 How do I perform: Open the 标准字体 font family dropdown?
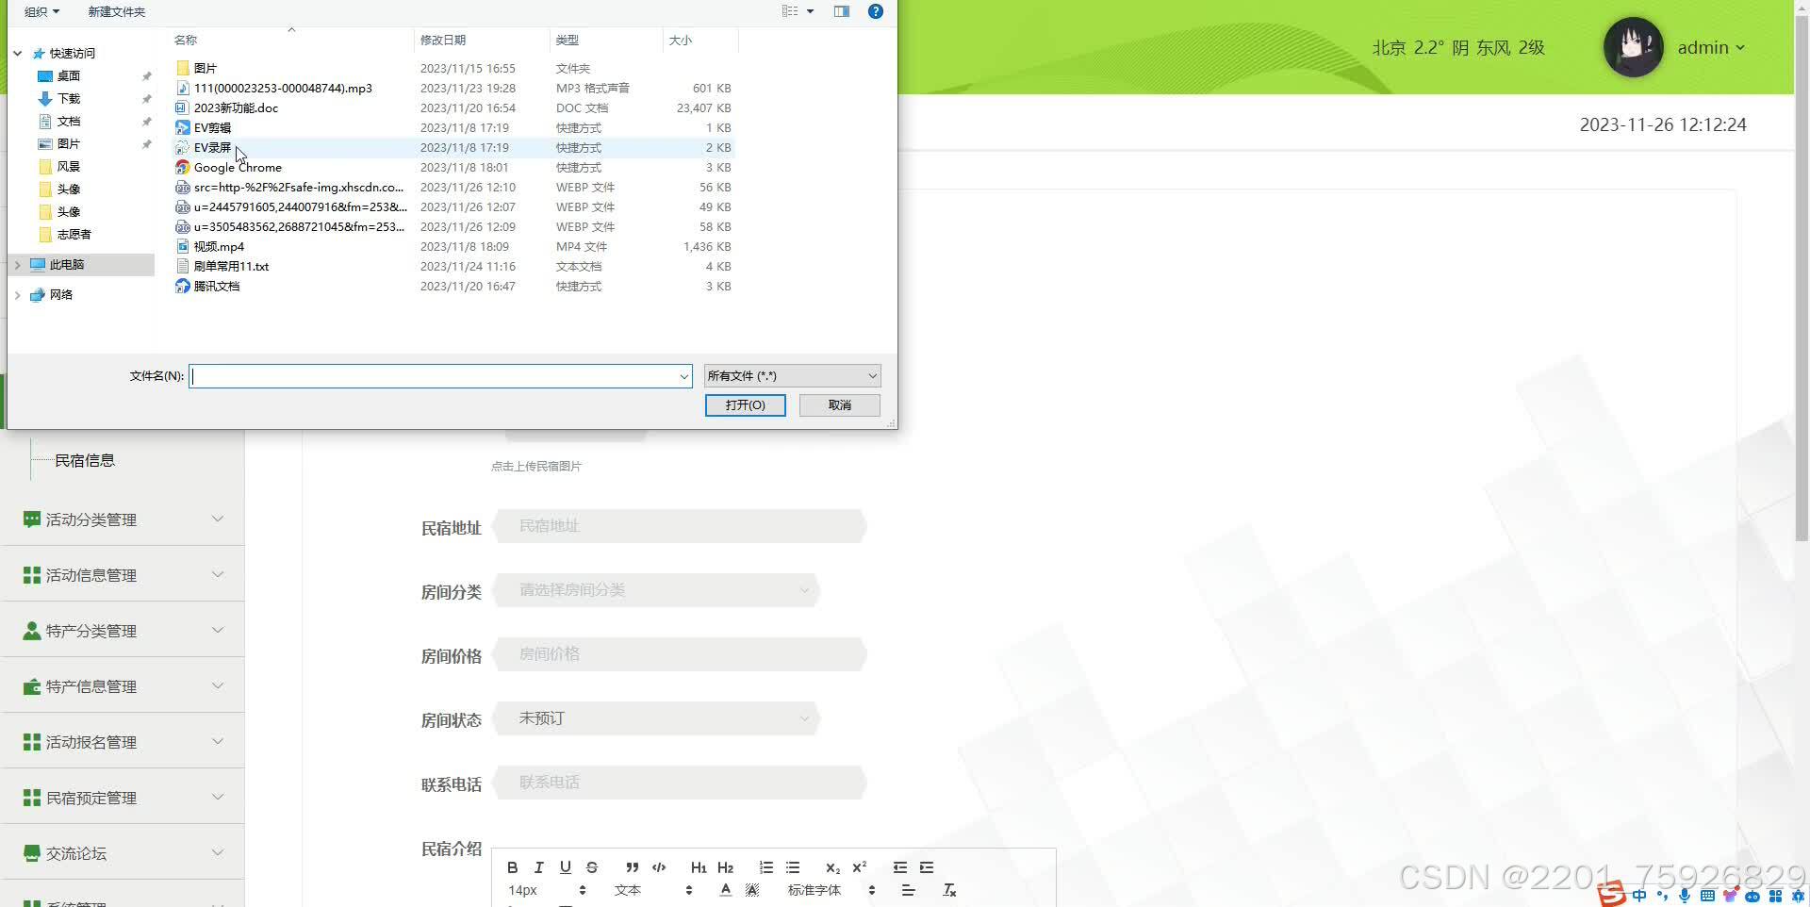click(831, 890)
